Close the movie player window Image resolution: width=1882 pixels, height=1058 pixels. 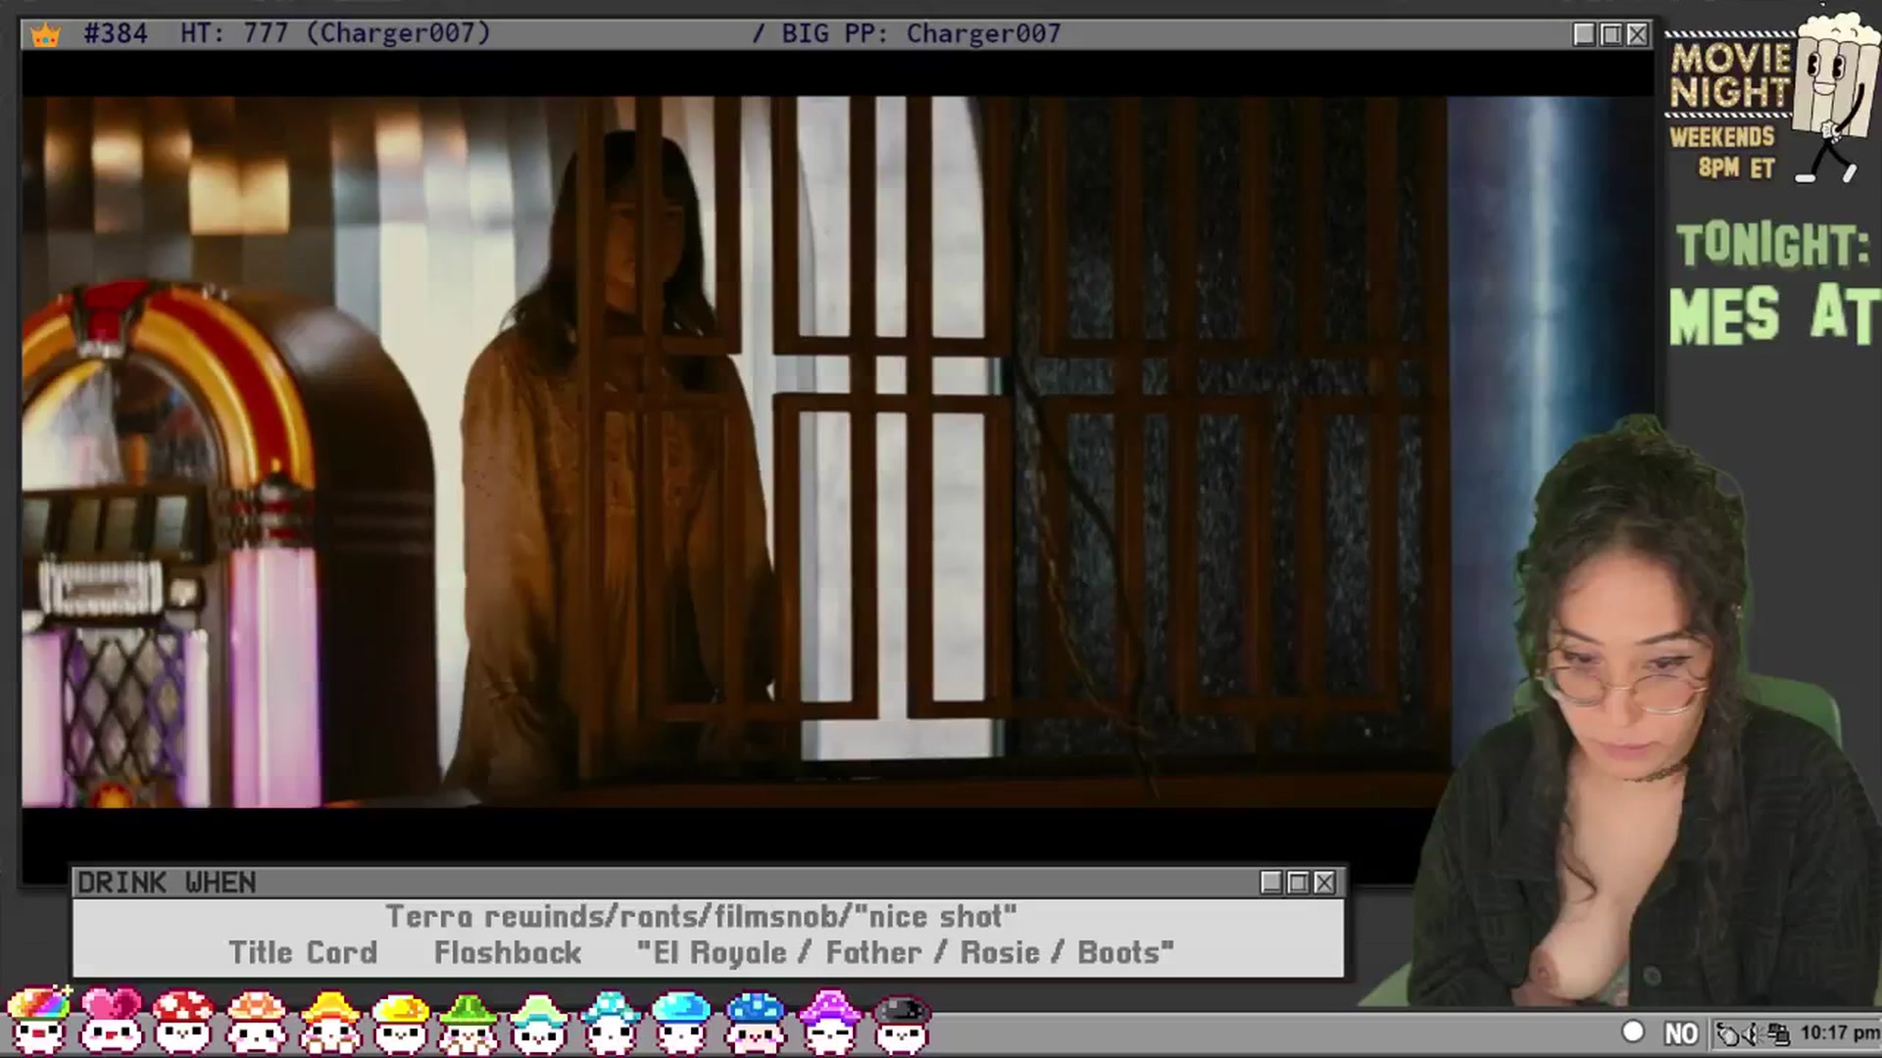click(1637, 34)
